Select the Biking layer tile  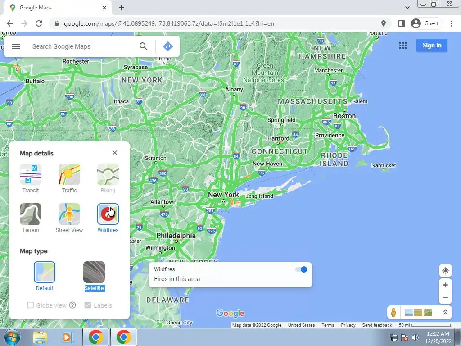108,178
